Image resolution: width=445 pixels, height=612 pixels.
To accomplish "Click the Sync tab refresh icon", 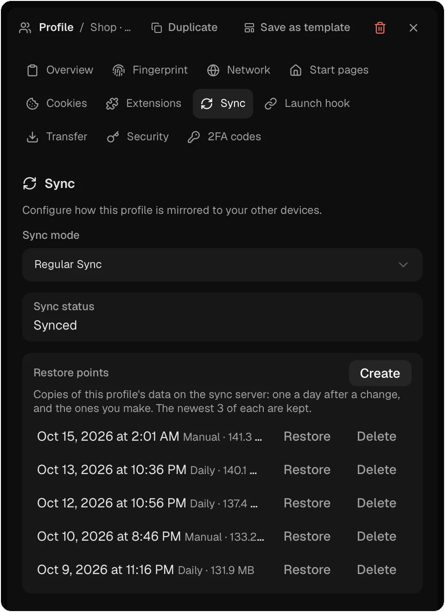I will point(207,104).
